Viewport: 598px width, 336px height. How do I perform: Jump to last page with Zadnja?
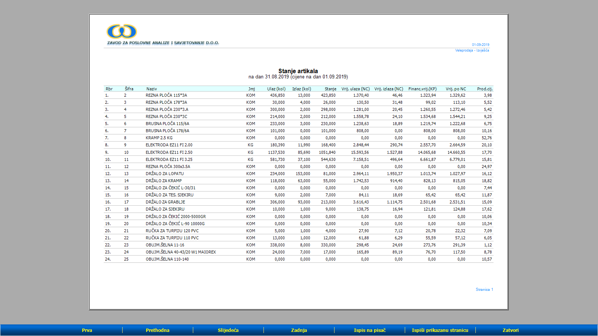click(x=299, y=330)
